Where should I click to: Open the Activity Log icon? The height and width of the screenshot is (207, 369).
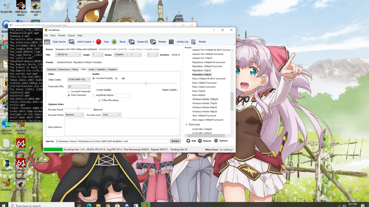click(x=172, y=42)
